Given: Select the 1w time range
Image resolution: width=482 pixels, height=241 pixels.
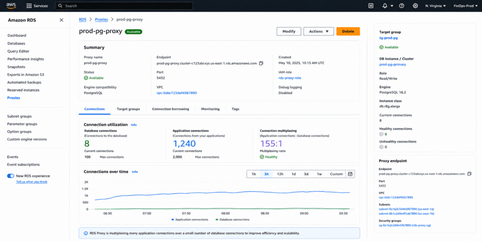Looking at the screenshot, I should tap(320, 174).
